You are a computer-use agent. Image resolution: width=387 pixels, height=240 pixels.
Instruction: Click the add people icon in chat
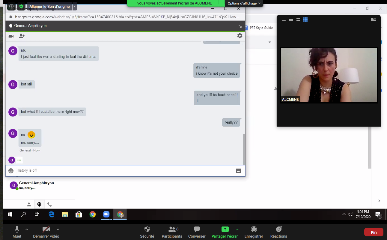coord(22,36)
